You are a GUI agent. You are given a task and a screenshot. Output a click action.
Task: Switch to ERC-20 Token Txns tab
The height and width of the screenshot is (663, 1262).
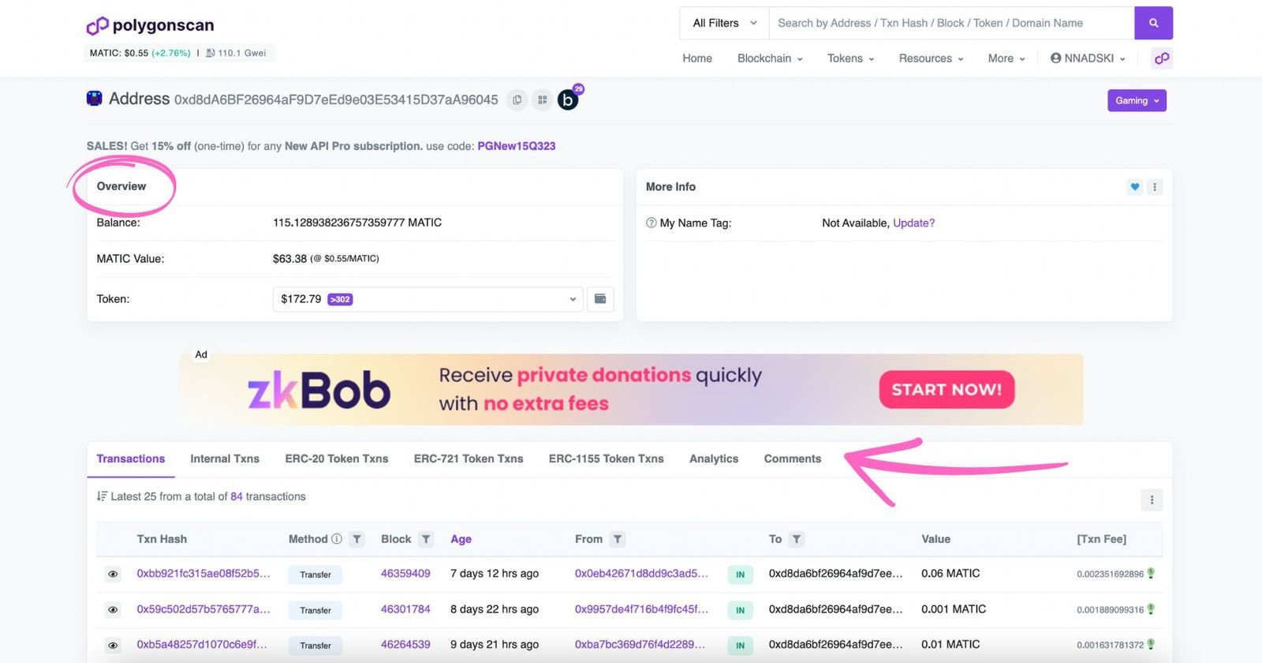[336, 459]
